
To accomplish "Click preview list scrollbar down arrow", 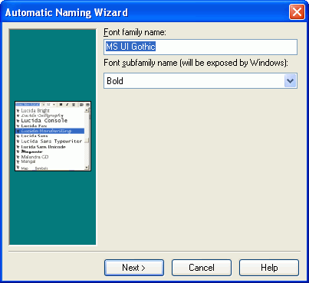I will point(87,168).
